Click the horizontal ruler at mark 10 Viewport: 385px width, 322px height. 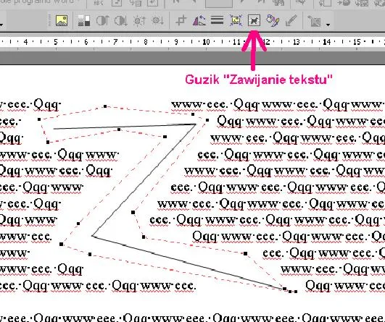[x=207, y=42]
